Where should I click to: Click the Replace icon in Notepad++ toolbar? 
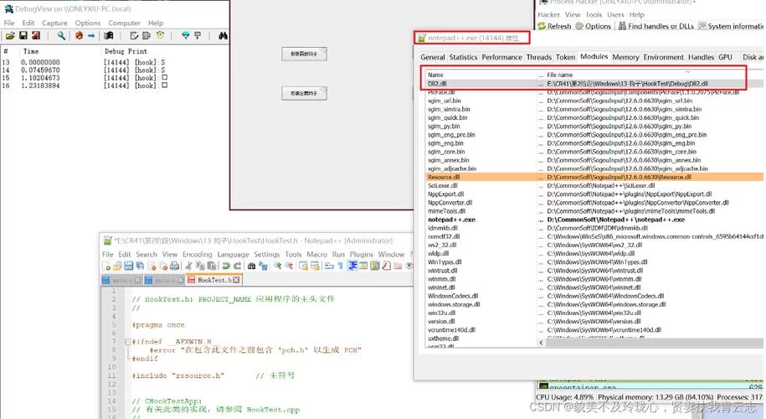263,266
